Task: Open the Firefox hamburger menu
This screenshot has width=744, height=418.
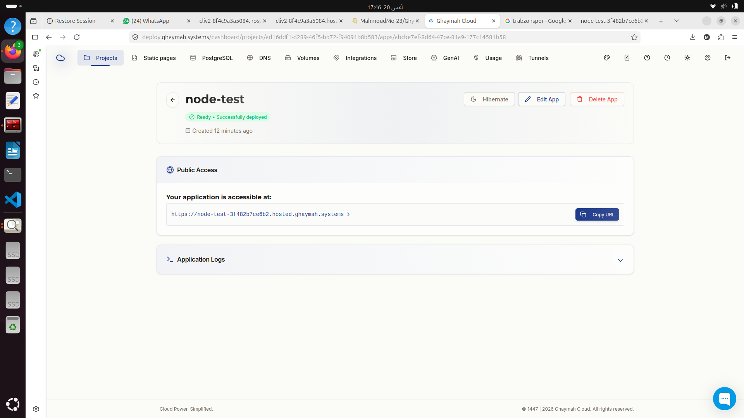Action: pyautogui.click(x=735, y=37)
